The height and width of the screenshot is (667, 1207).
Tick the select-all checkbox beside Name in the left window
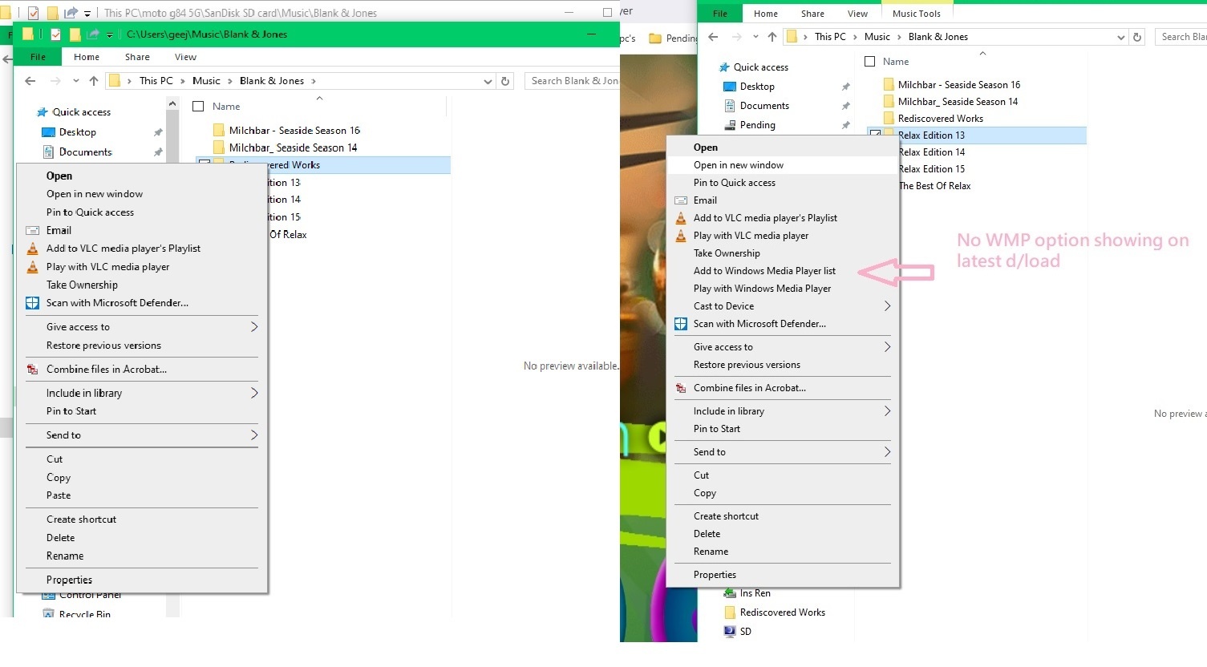pyautogui.click(x=198, y=107)
